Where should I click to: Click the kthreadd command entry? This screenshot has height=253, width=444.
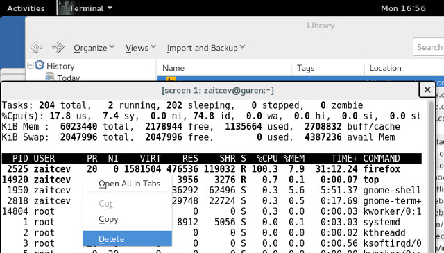[x=384, y=233]
